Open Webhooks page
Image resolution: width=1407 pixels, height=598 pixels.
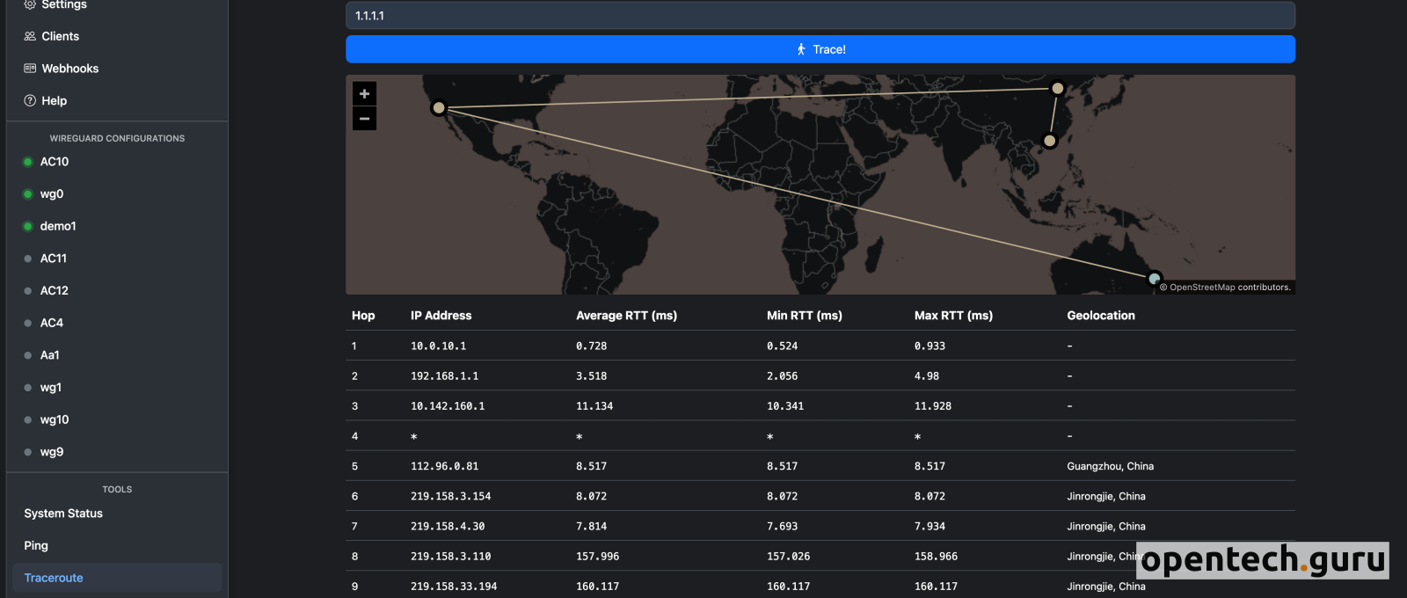coord(69,69)
